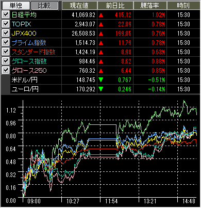201x208 pixels.
Task: Disable the グロース指数 chart line checkbox
Action: [x=6, y=61]
